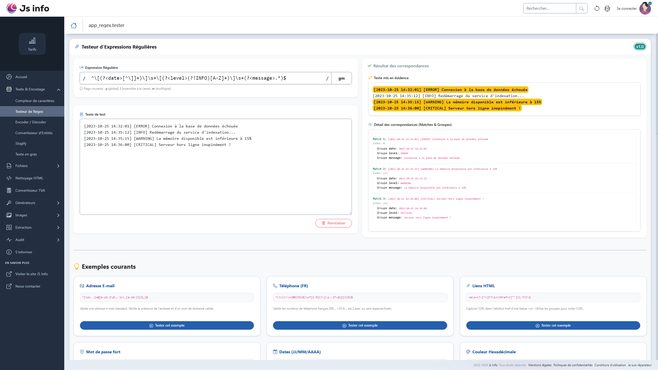Click the Js info logo
The image size is (658, 370).
[x=28, y=8]
